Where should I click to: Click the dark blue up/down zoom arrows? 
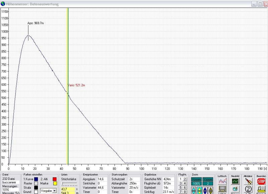(205, 190)
